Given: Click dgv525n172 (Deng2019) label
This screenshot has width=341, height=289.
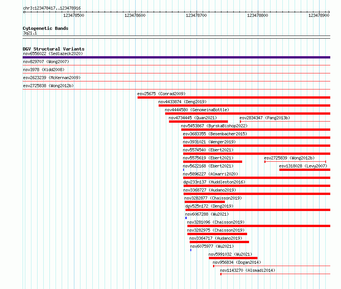Looking at the screenshot, I should [x=209, y=206].
